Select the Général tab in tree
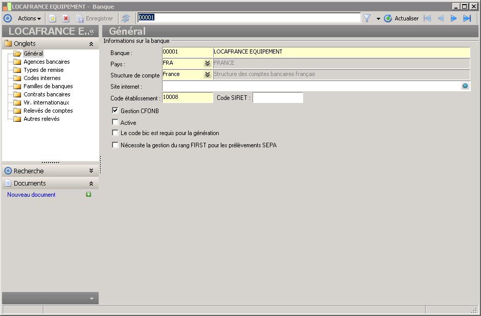The width and height of the screenshot is (481, 316). 33,53
